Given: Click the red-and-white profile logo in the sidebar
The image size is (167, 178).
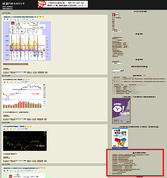Looking at the screenshot, I should coord(116,15).
